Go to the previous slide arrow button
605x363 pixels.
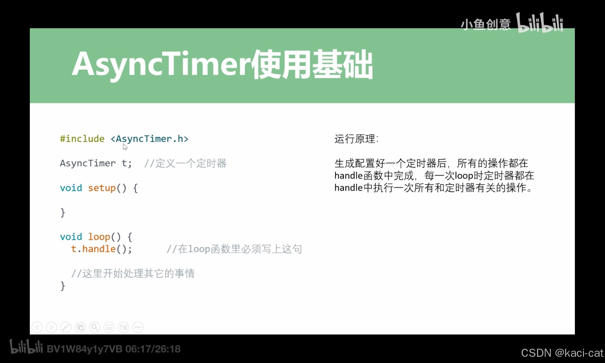37,327
